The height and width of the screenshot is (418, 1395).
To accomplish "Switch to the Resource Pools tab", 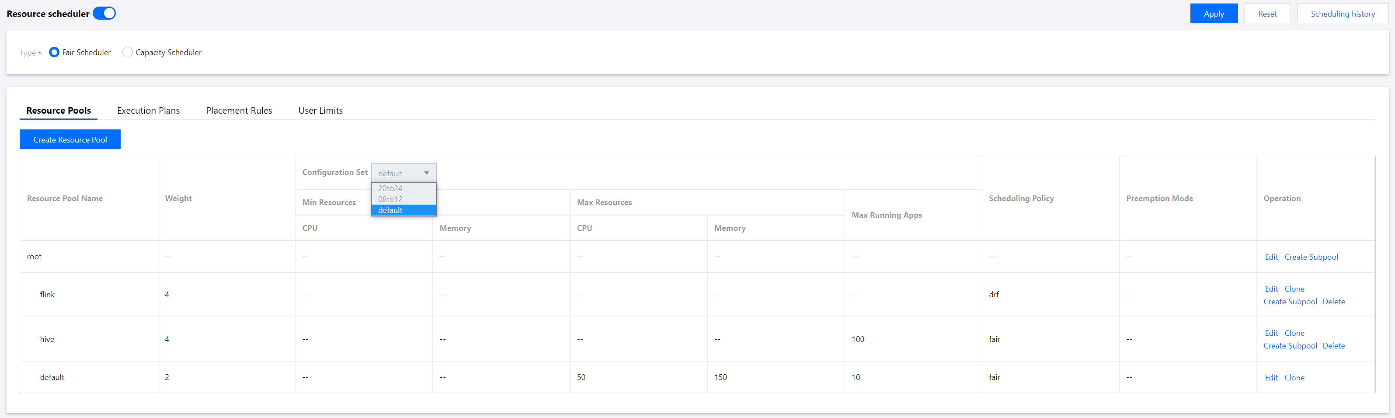I will (59, 111).
